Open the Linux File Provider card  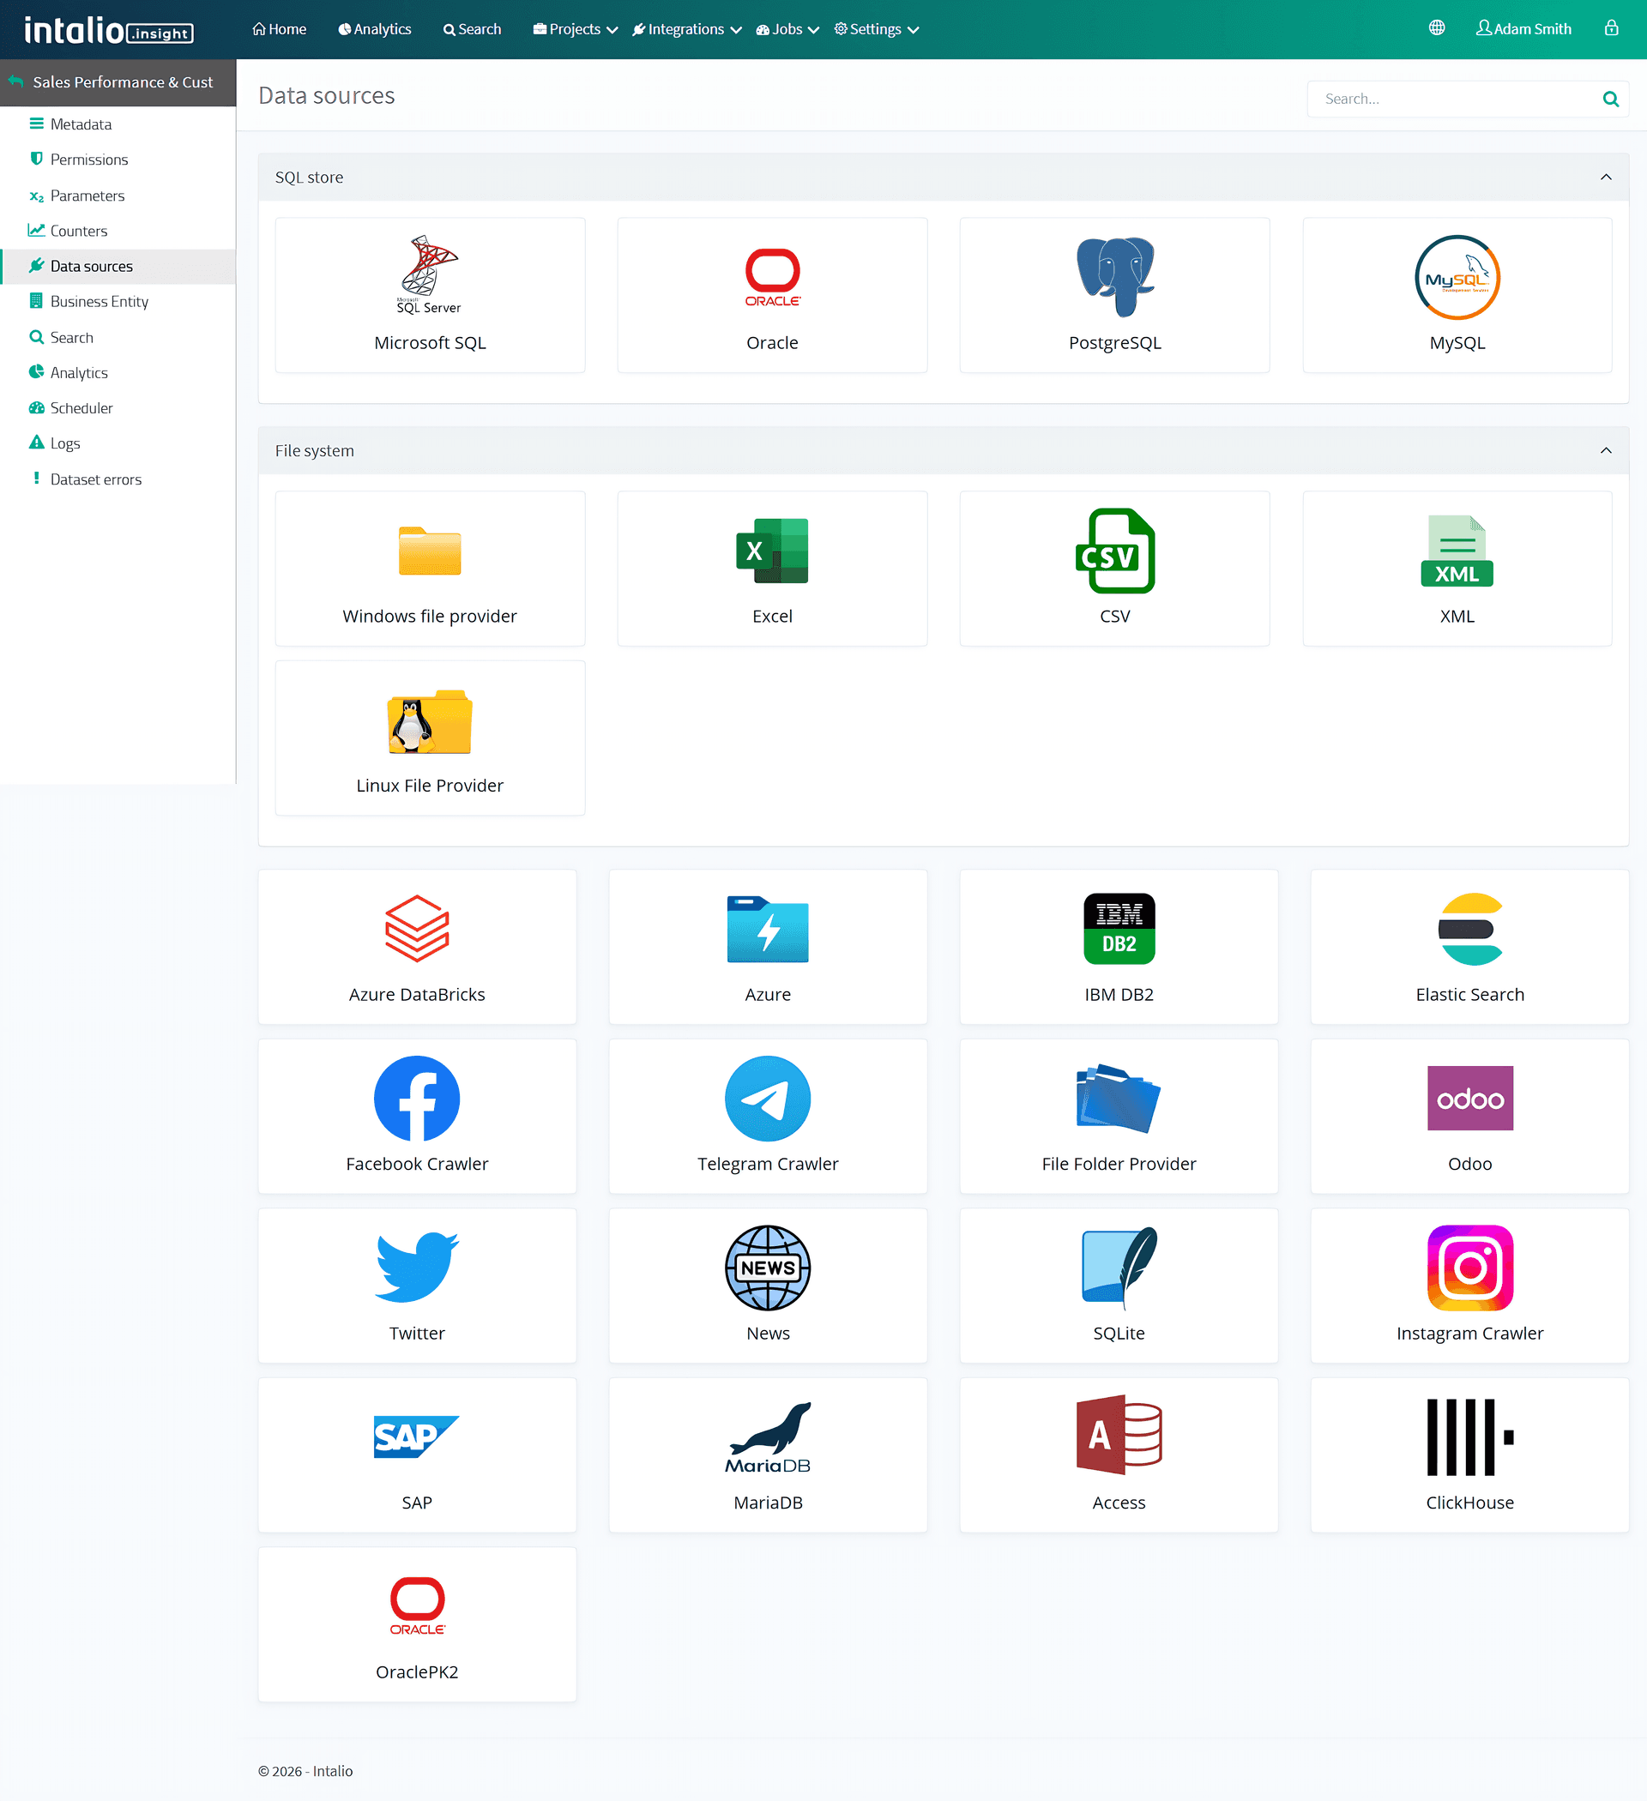tap(430, 738)
